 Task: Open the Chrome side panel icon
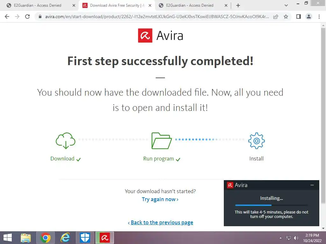[299, 17]
